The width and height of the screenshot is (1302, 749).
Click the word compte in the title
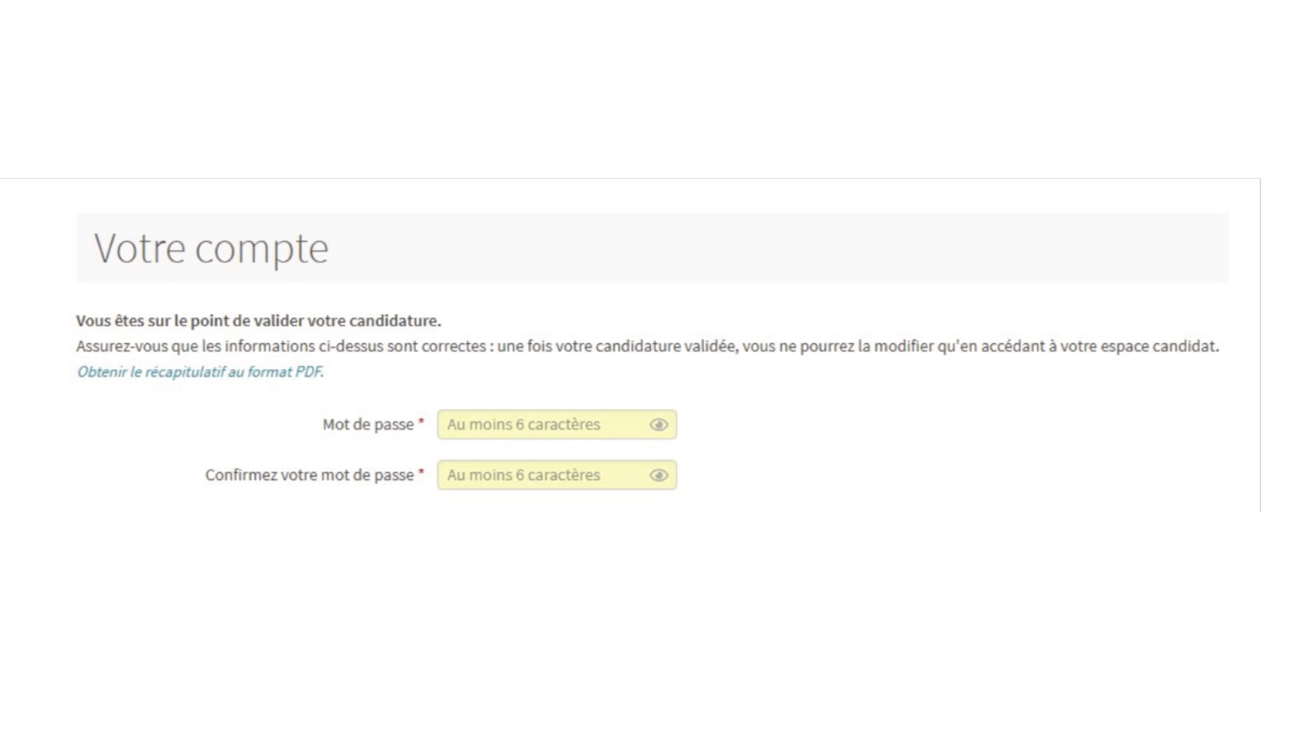click(262, 249)
